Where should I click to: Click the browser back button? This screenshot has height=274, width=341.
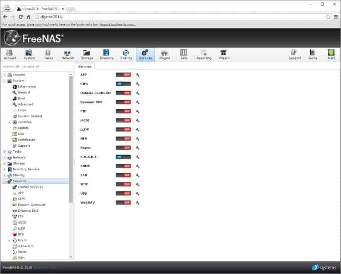pos(6,17)
